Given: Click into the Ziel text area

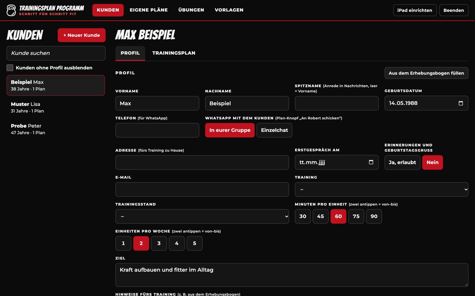Looking at the screenshot, I should (292, 275).
